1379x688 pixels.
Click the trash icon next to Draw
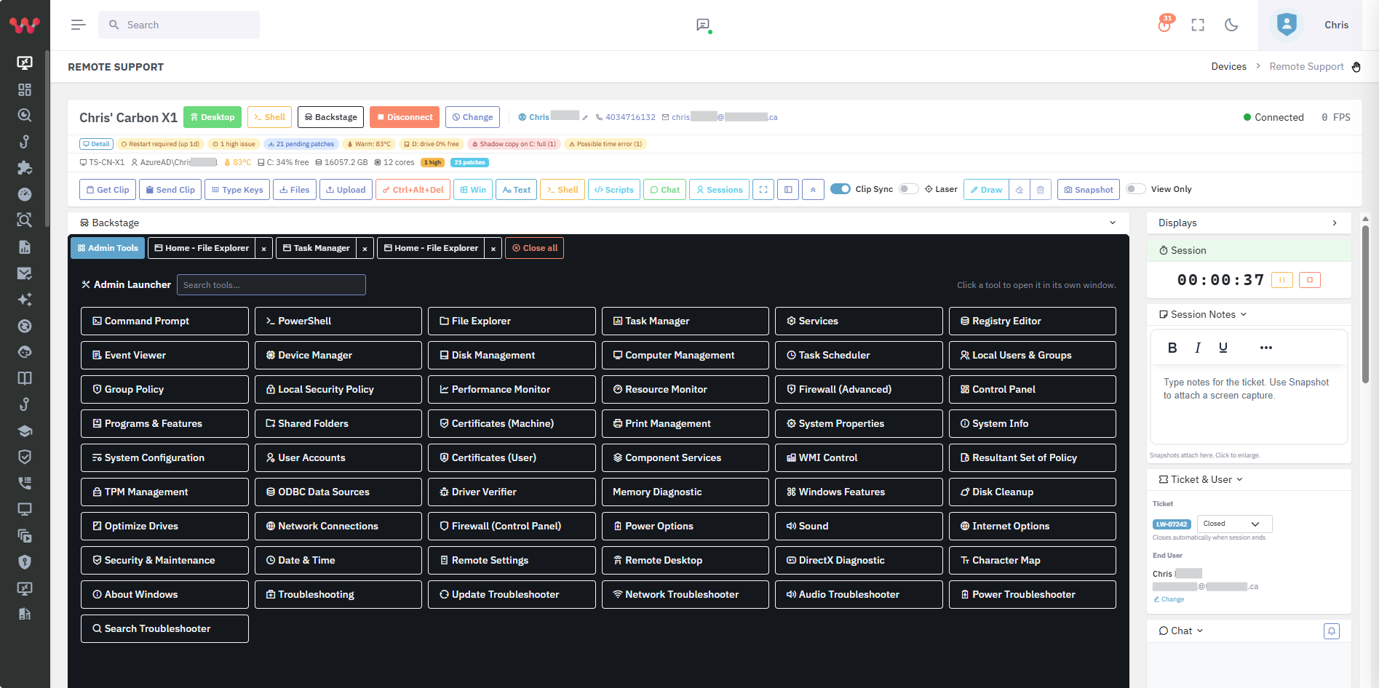[1041, 190]
